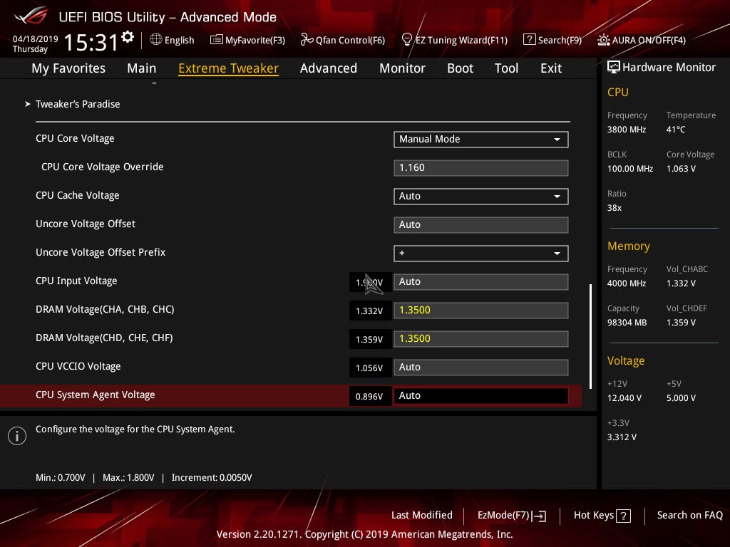Start EZ Tuning Wizard(F11)
Image resolution: width=730 pixels, height=547 pixels.
[x=454, y=40]
